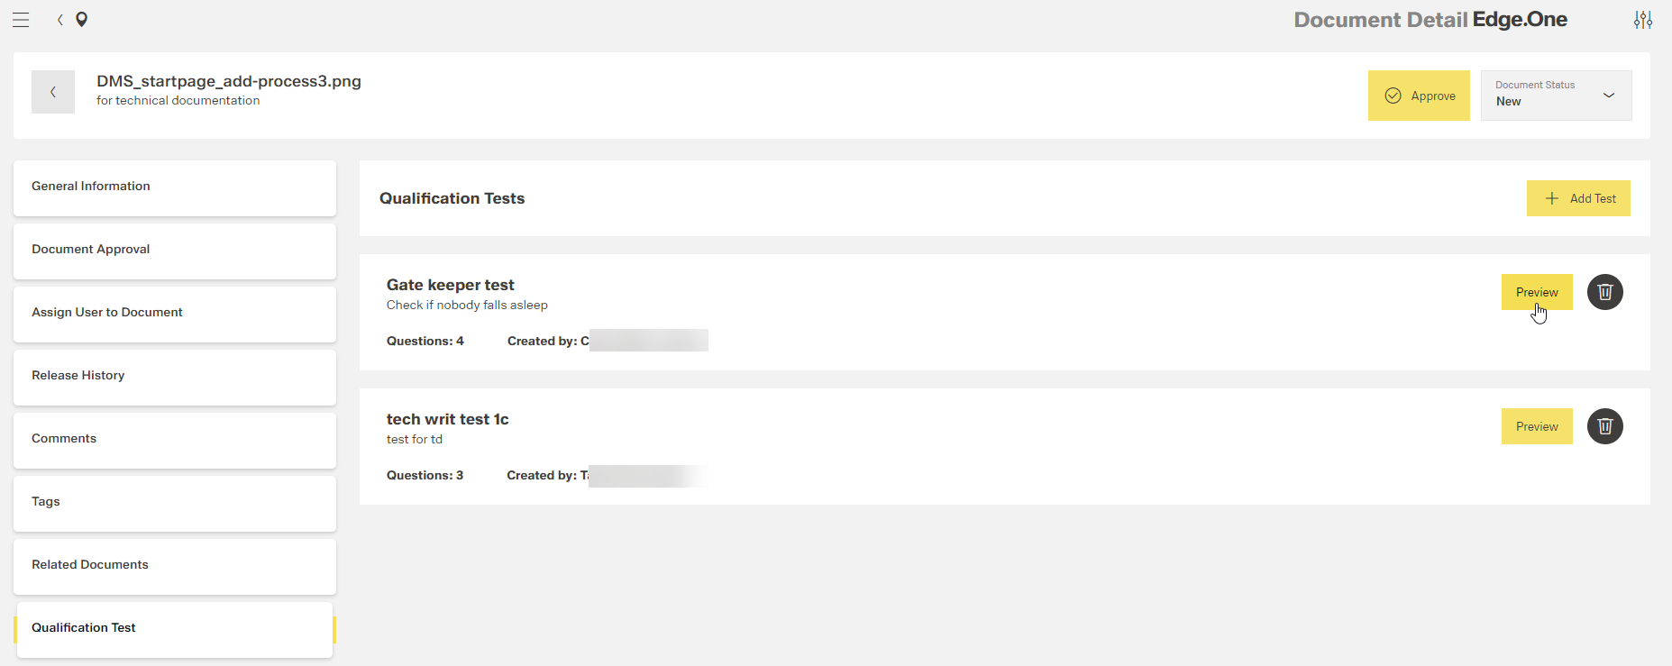
Task: Delete the tech writ test 1c
Action: coord(1604,426)
